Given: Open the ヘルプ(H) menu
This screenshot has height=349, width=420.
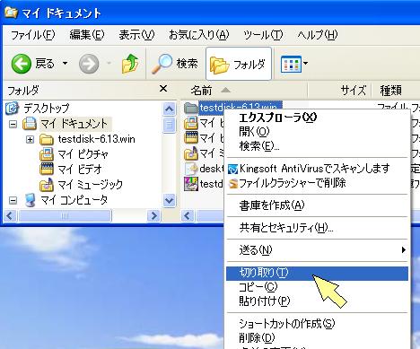Looking at the screenshot, I should (317, 35).
